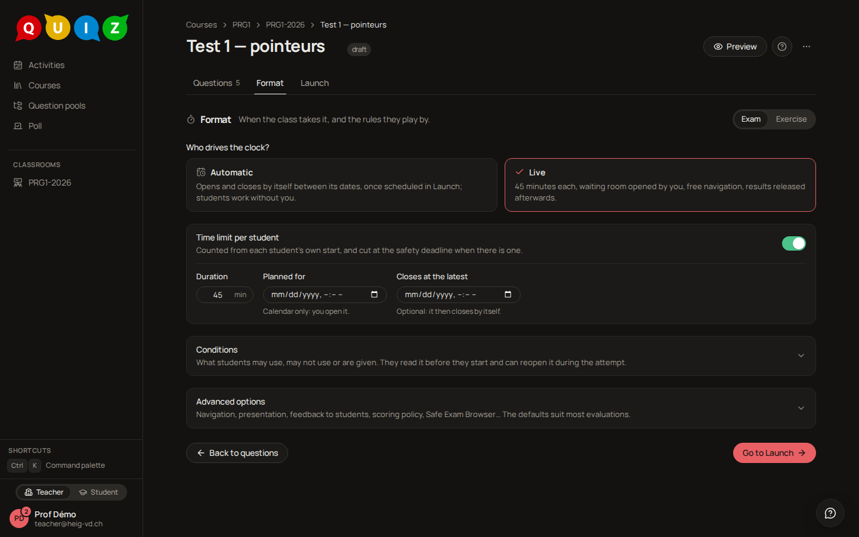The width and height of the screenshot is (859, 537).
Task: Open Courses in the sidebar
Action: coord(72,85)
